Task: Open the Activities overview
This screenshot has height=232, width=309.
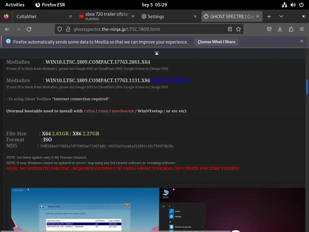Action: (15, 5)
